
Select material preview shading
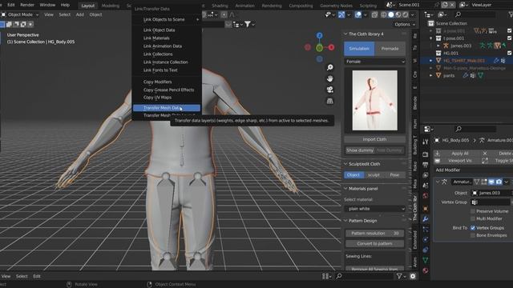[x=398, y=14]
